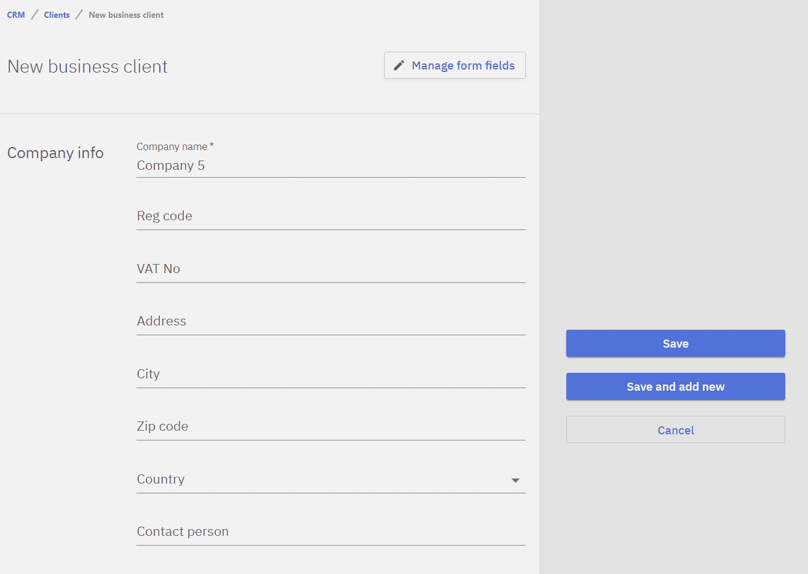Click the 'Company 5' text in Company name
The height and width of the screenshot is (574, 808).
pyautogui.click(x=171, y=165)
